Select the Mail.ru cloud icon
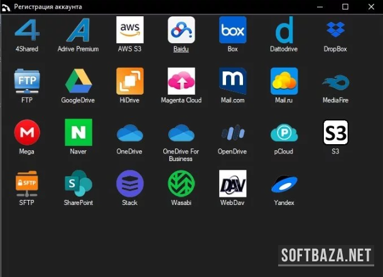 click(x=284, y=81)
